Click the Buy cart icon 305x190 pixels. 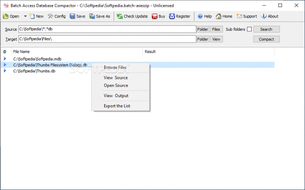(x=154, y=16)
